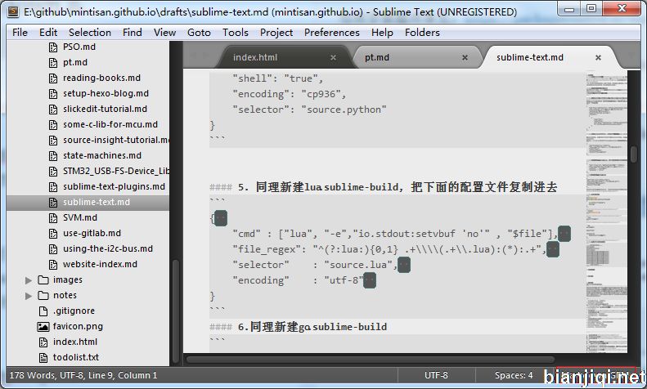Screen dimensions: 647x389
Task: Click the line "encoding": "cp936"
Action: pos(289,94)
